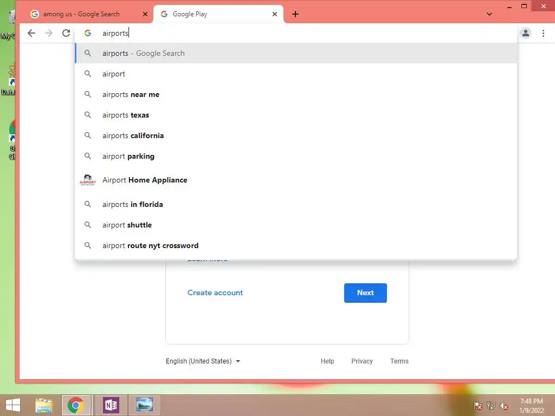Open File Explorer from the taskbar
555x416 pixels.
click(x=44, y=405)
